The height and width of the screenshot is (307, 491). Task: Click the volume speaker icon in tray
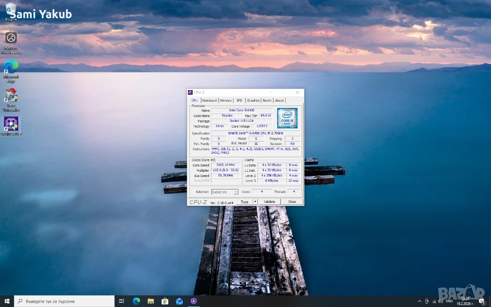(x=440, y=301)
